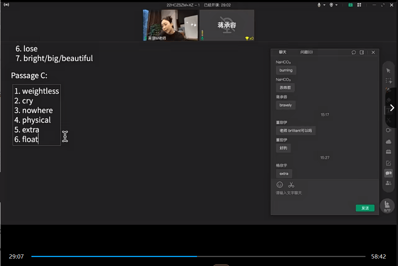Select the pointer arrow tool

click(388, 70)
